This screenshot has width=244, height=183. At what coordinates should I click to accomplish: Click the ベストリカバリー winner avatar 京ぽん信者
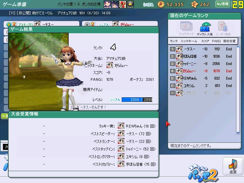pos(121,164)
